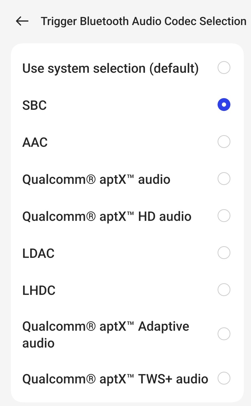Tap the LHDC codec label
This screenshot has width=251, height=406.
(x=39, y=290)
